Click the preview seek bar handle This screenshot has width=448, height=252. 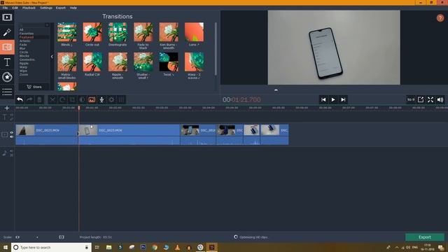(x=276, y=90)
